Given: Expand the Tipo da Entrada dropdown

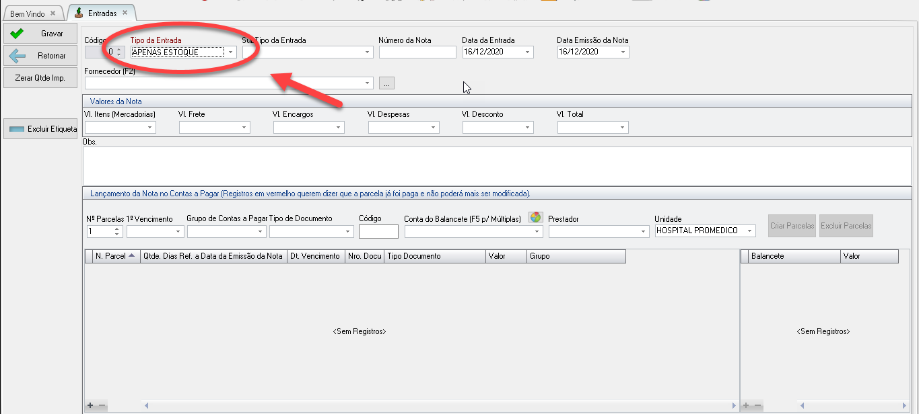Looking at the screenshot, I should tap(231, 52).
